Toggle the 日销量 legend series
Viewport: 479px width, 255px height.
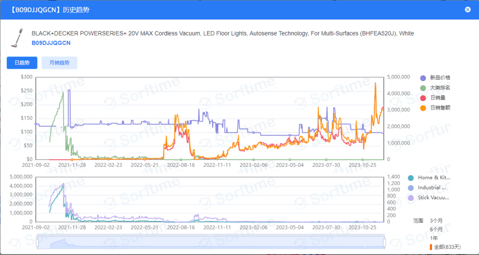click(x=432, y=98)
